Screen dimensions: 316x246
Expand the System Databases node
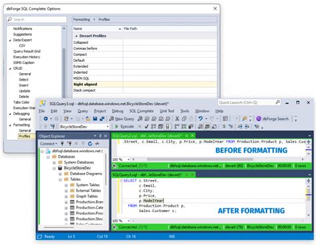54,162
